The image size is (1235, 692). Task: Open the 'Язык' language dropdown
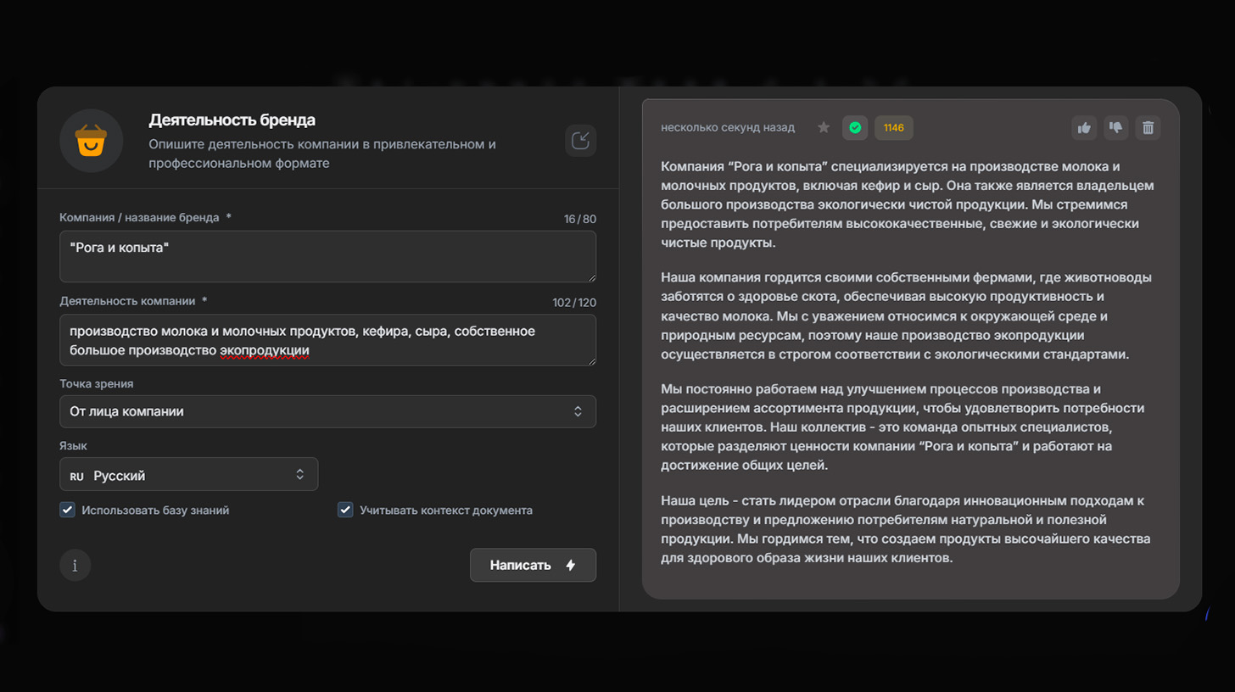[x=187, y=476]
